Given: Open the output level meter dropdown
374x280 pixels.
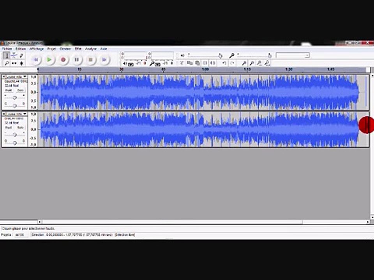Looking at the screenshot, I should point(131,64).
